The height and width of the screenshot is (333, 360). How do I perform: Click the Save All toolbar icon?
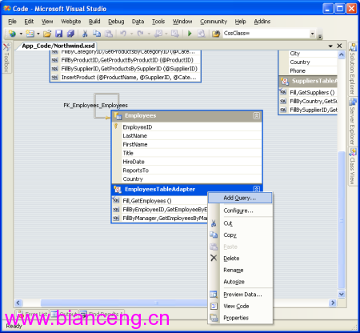pos(70,34)
